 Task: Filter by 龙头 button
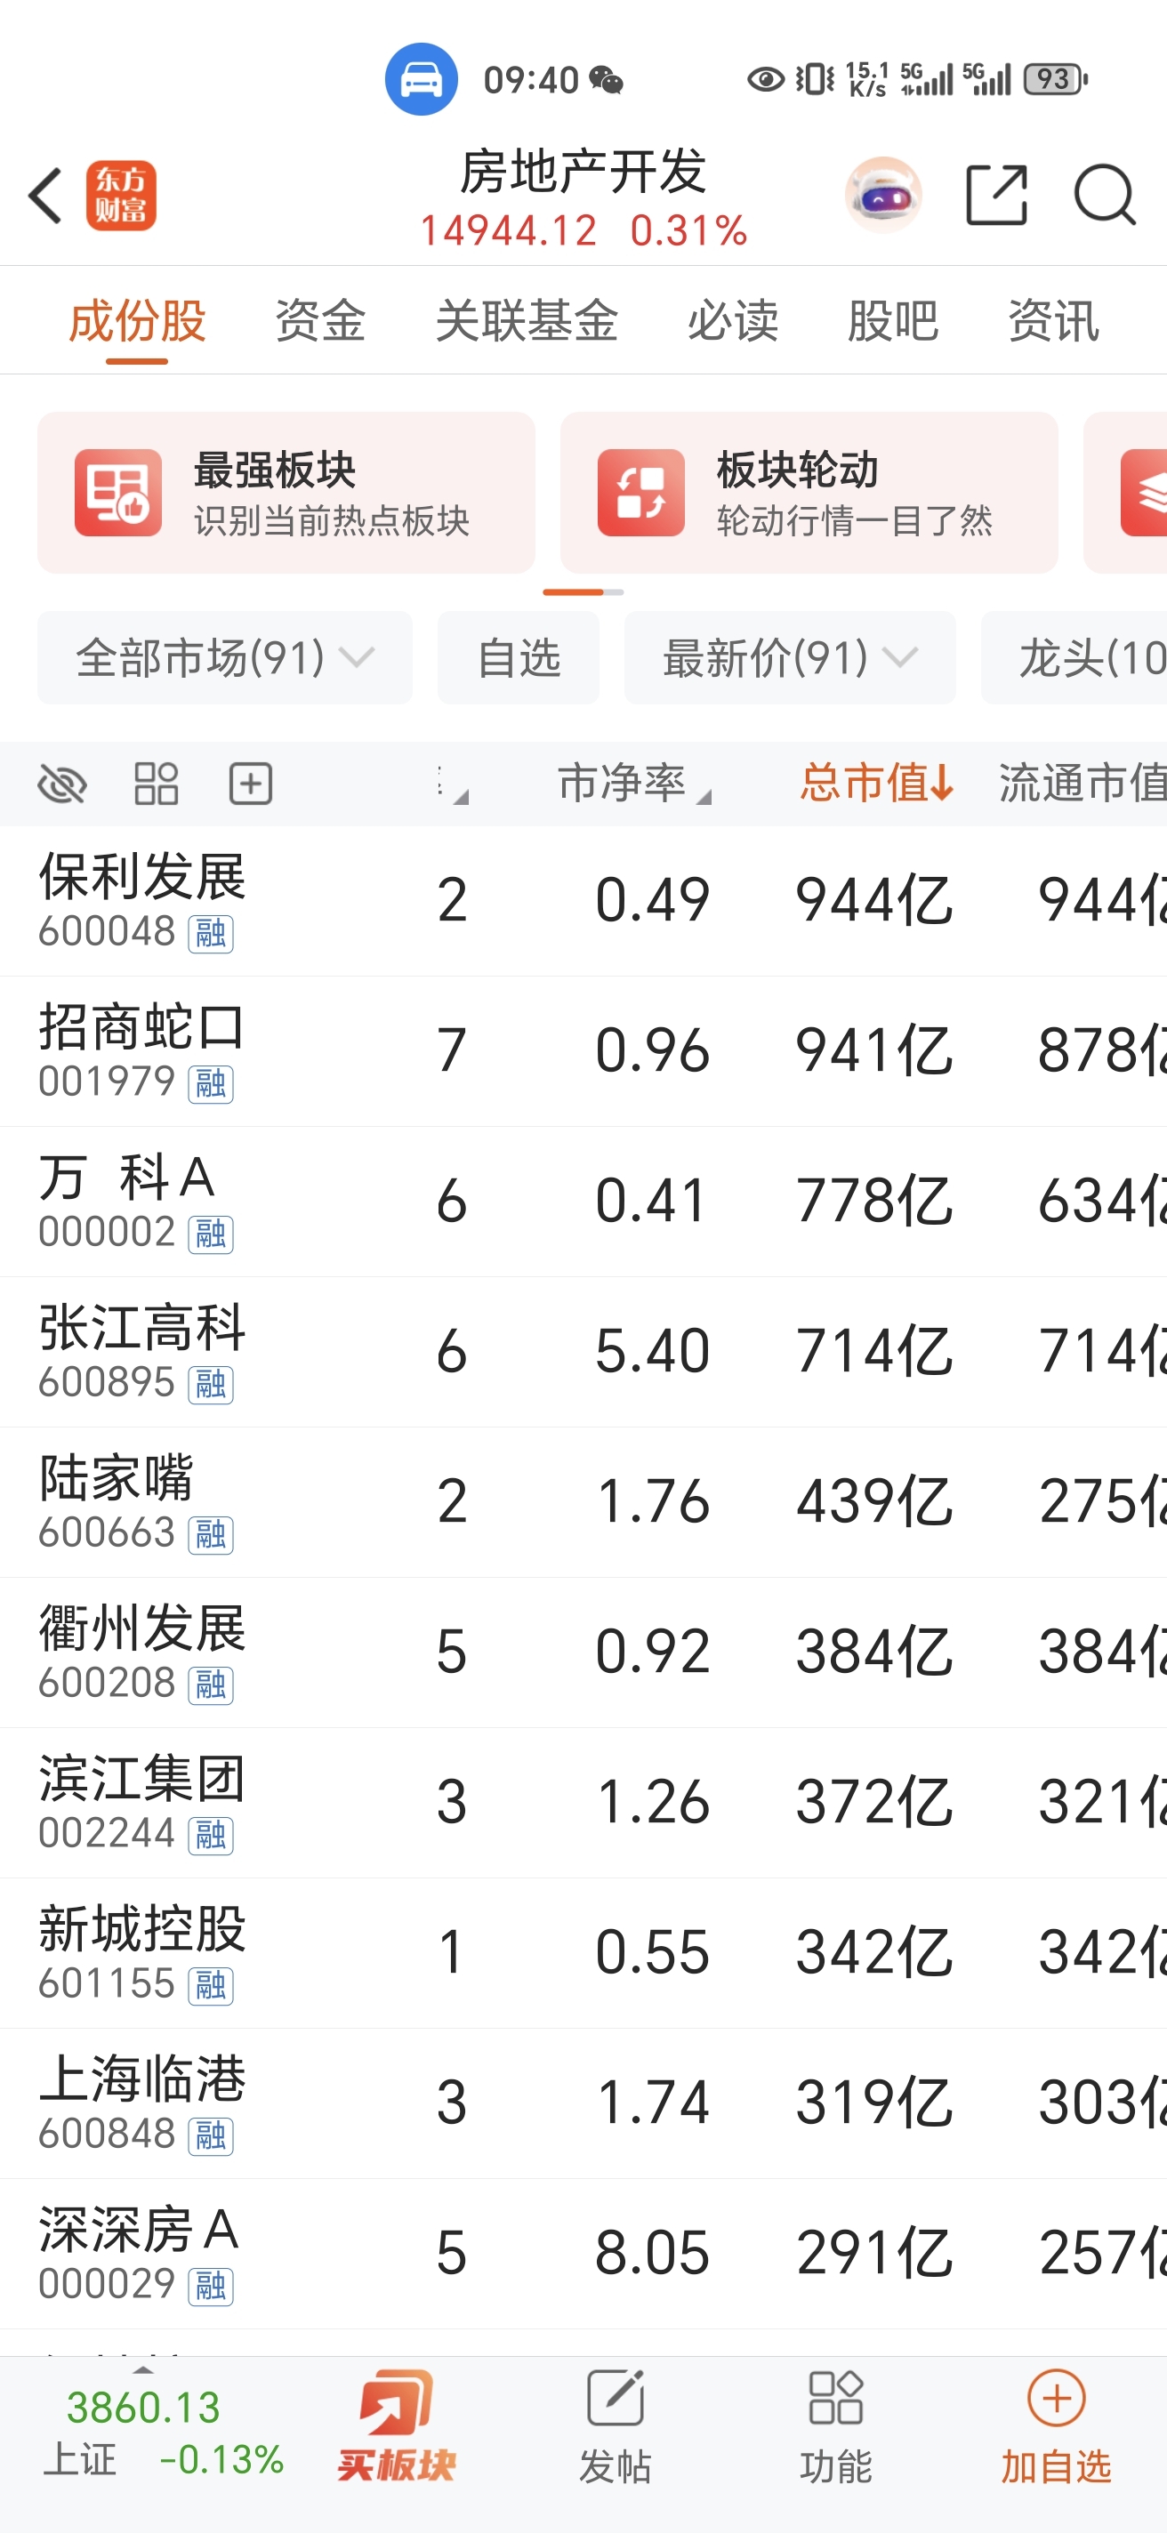tap(1074, 658)
